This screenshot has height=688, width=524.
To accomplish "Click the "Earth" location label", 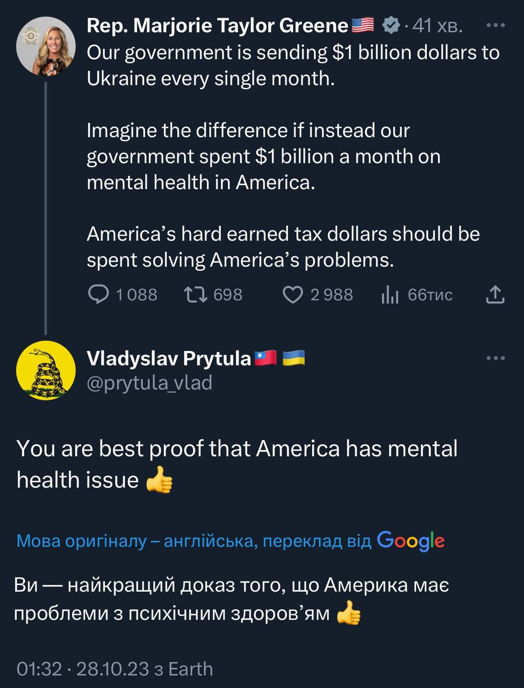I will (190, 669).
